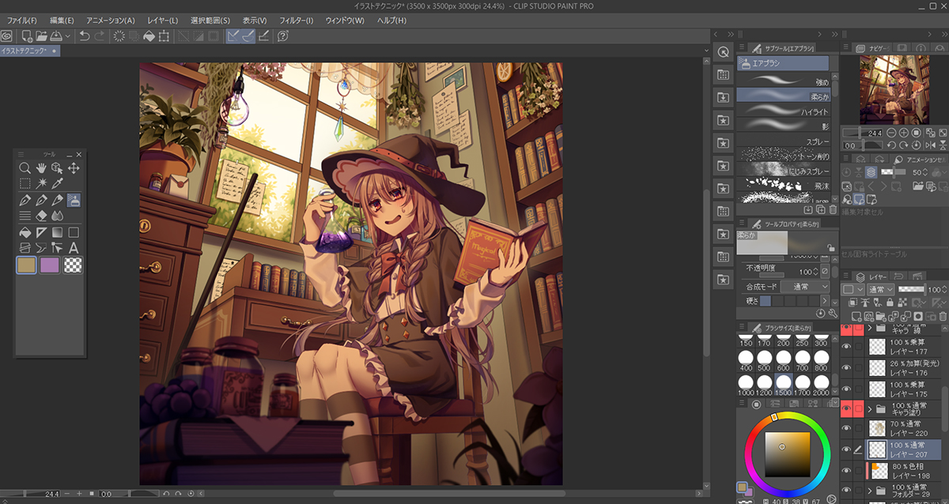Toggle visibility of layer 220
This screenshot has height=504, width=949.
click(846, 428)
